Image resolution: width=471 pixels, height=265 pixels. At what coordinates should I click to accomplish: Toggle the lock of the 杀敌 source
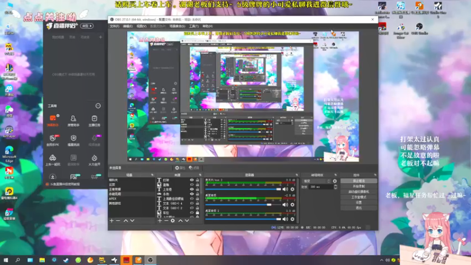[x=197, y=194]
